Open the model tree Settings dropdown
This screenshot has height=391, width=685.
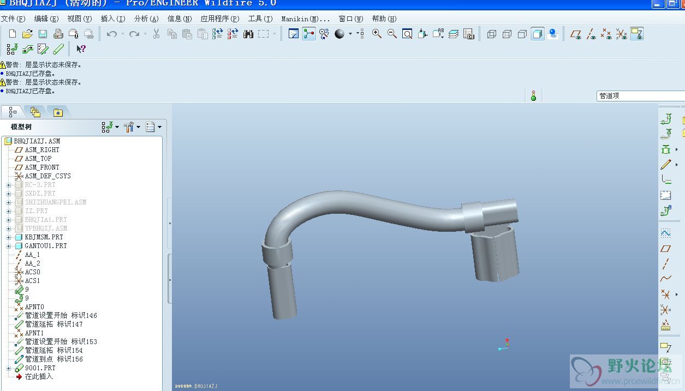pos(132,127)
